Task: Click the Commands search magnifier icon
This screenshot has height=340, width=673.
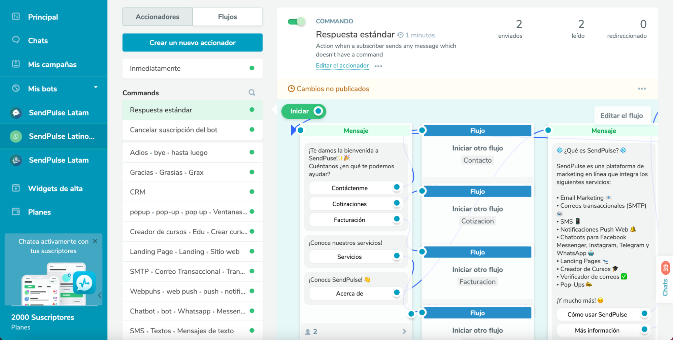Action: click(x=252, y=92)
